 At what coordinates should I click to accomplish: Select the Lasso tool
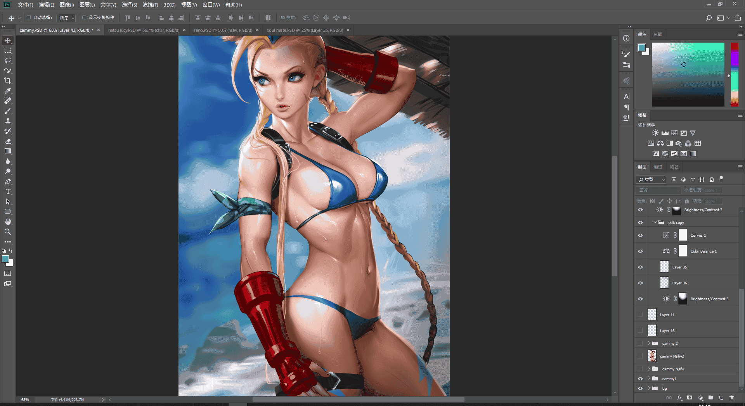pos(8,60)
